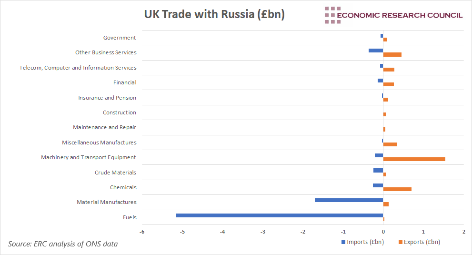Click the Telecom, Computer and Information Services label
This screenshot has width=472, height=255.
(x=78, y=68)
